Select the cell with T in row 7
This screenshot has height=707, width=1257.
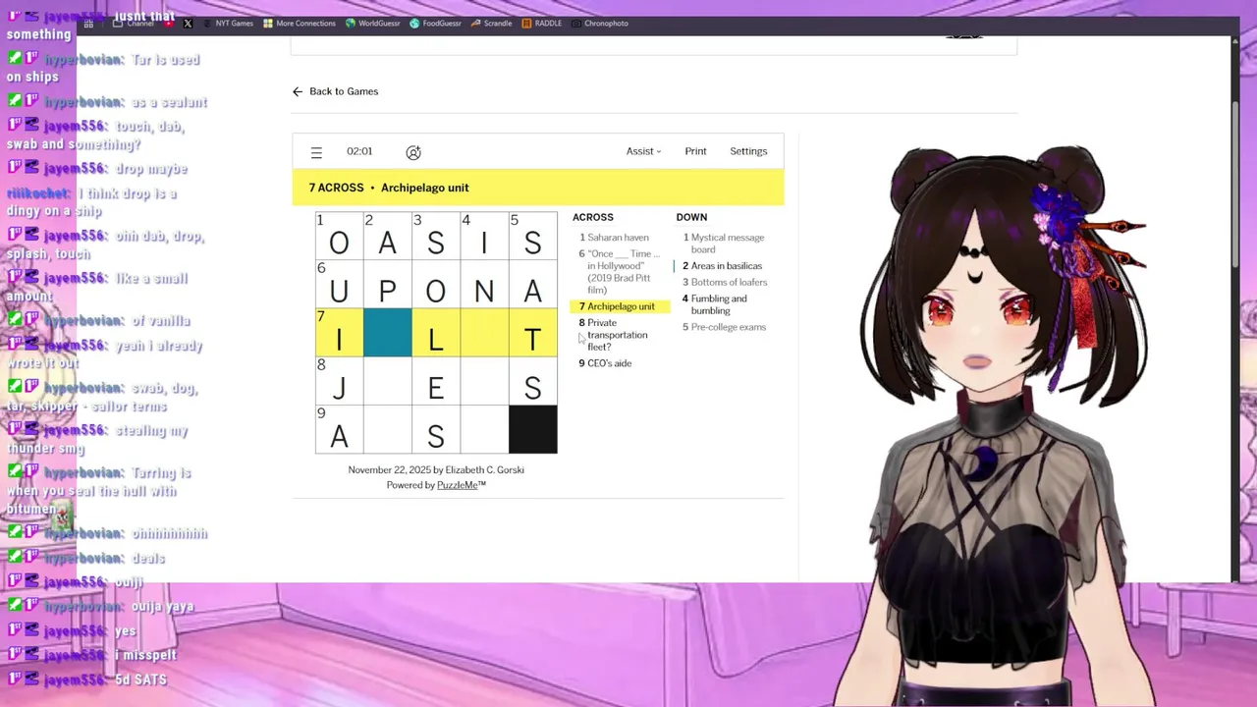click(533, 332)
